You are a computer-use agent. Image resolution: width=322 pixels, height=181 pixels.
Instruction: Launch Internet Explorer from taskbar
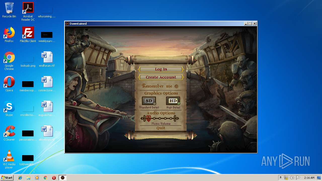[x=20, y=178]
